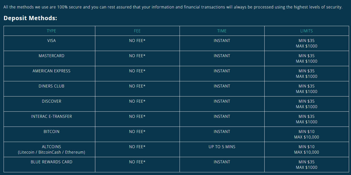The image size is (351, 175).
Task: Click the LIMITS column header
Action: 306,31
